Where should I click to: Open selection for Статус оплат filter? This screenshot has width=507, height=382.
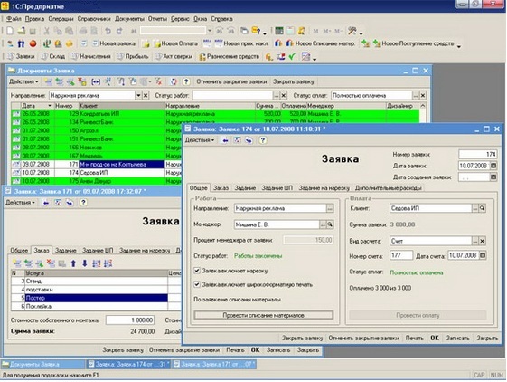416,95
